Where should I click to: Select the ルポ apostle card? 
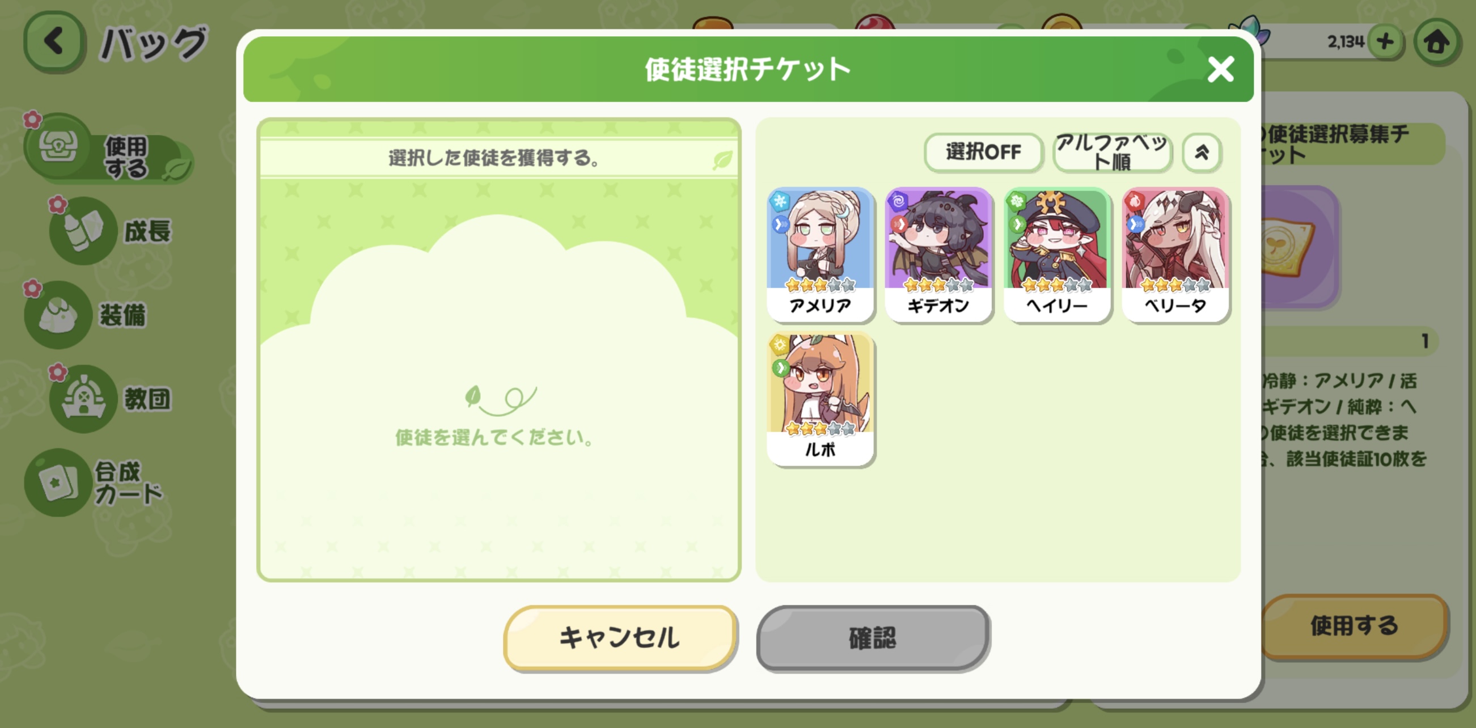[820, 399]
